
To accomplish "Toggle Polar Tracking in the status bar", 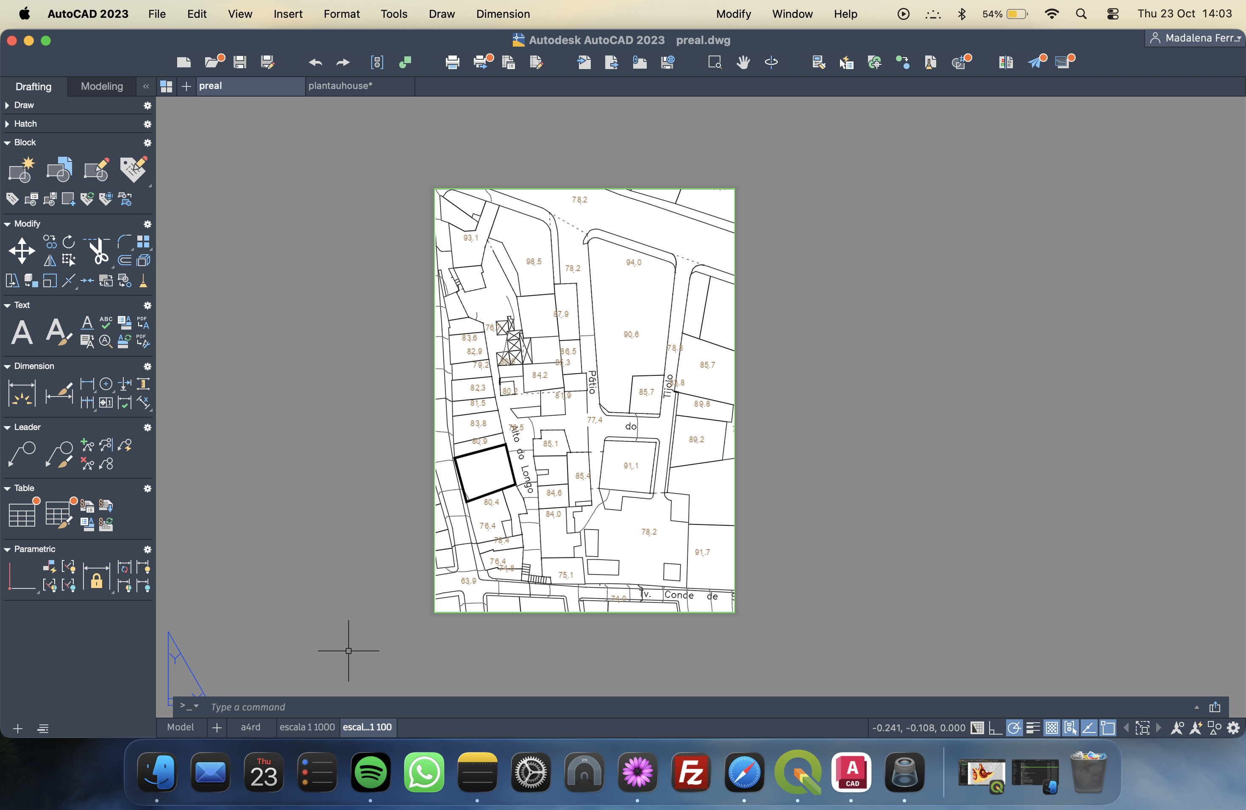I will (x=1014, y=728).
